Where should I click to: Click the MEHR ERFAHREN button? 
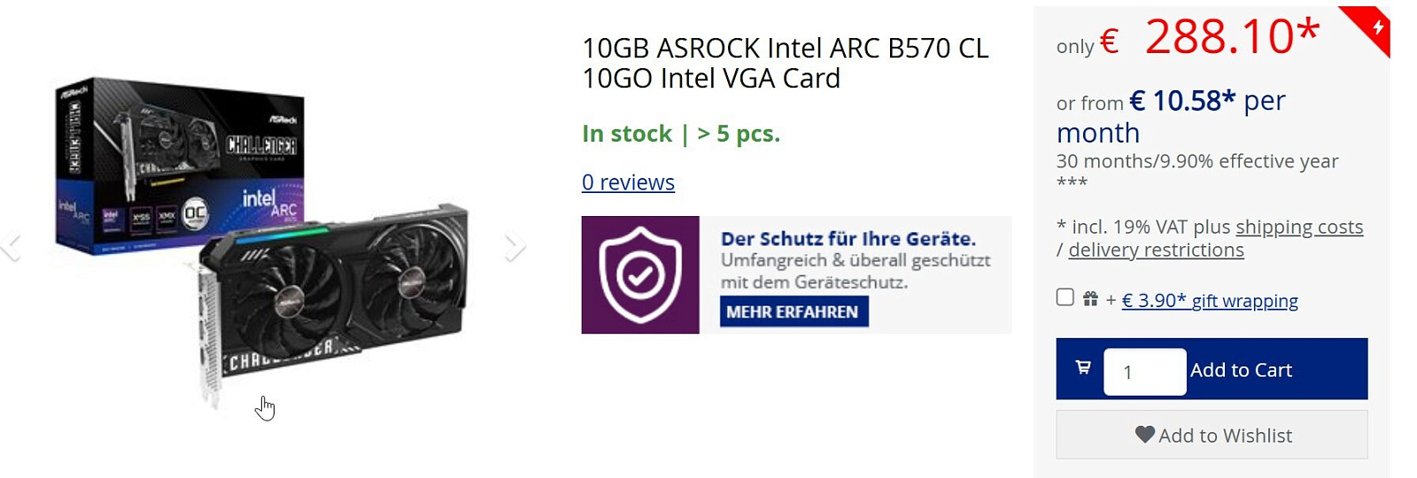coord(794,312)
